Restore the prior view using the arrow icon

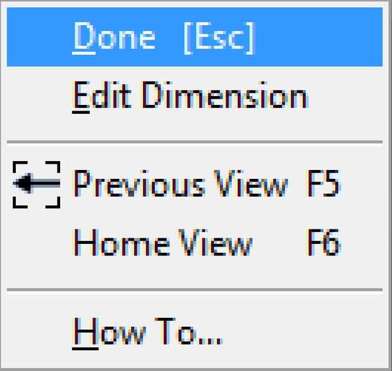coord(37,184)
